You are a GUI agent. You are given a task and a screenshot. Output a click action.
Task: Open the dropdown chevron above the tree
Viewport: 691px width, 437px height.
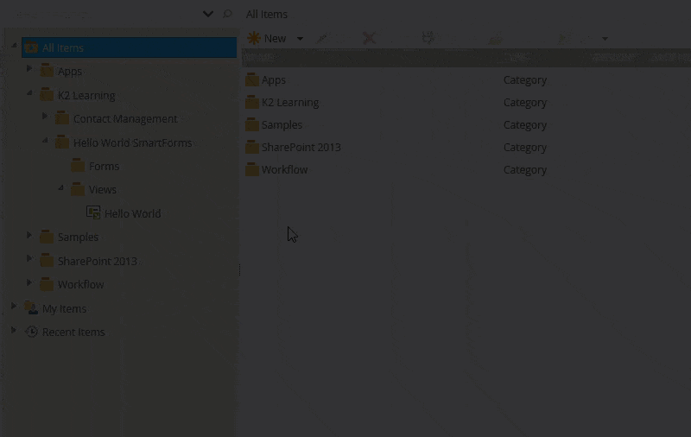pyautogui.click(x=207, y=14)
